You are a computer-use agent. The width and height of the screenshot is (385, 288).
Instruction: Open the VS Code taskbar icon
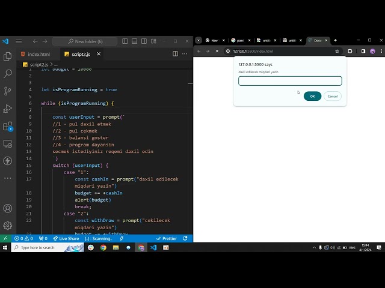153,248
